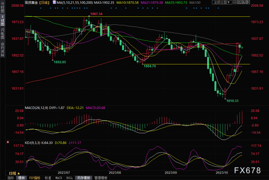Viewport: 269px width, 180px height.
Task: Expand the 日线 period selector at the bottom left
Action: pos(13,173)
